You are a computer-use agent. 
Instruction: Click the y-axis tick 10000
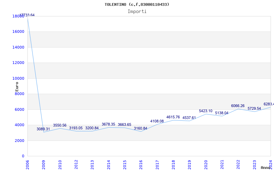coord(18,79)
